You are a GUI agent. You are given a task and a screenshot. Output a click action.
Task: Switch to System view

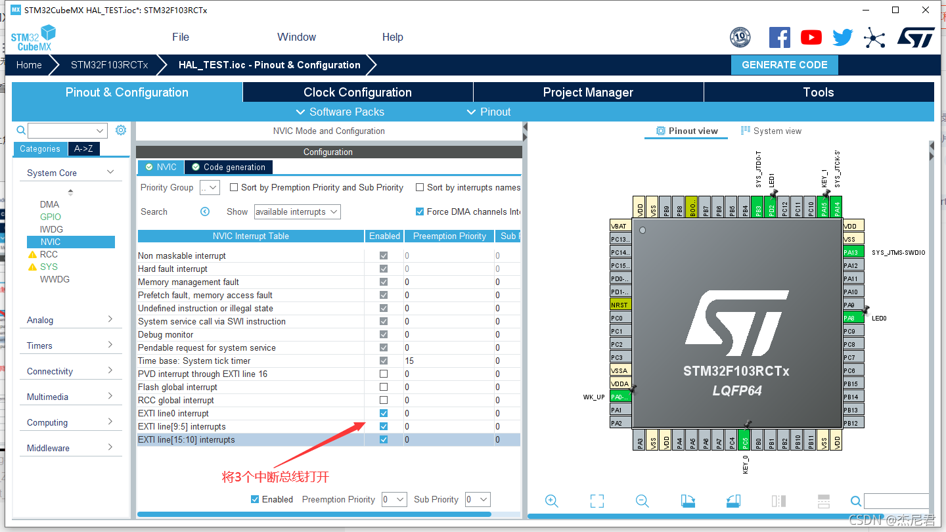[771, 131]
